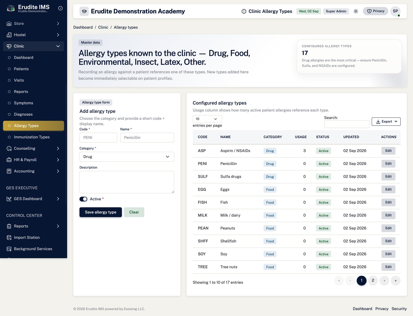
Task: Click the Save allergy type button
Action: point(101,212)
